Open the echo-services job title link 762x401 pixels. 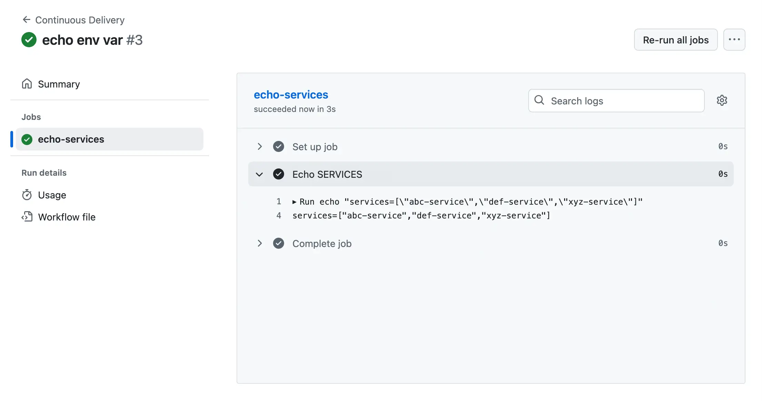coord(291,94)
